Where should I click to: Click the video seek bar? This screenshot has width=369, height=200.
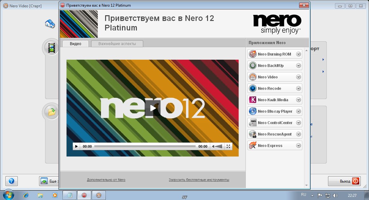145,146
